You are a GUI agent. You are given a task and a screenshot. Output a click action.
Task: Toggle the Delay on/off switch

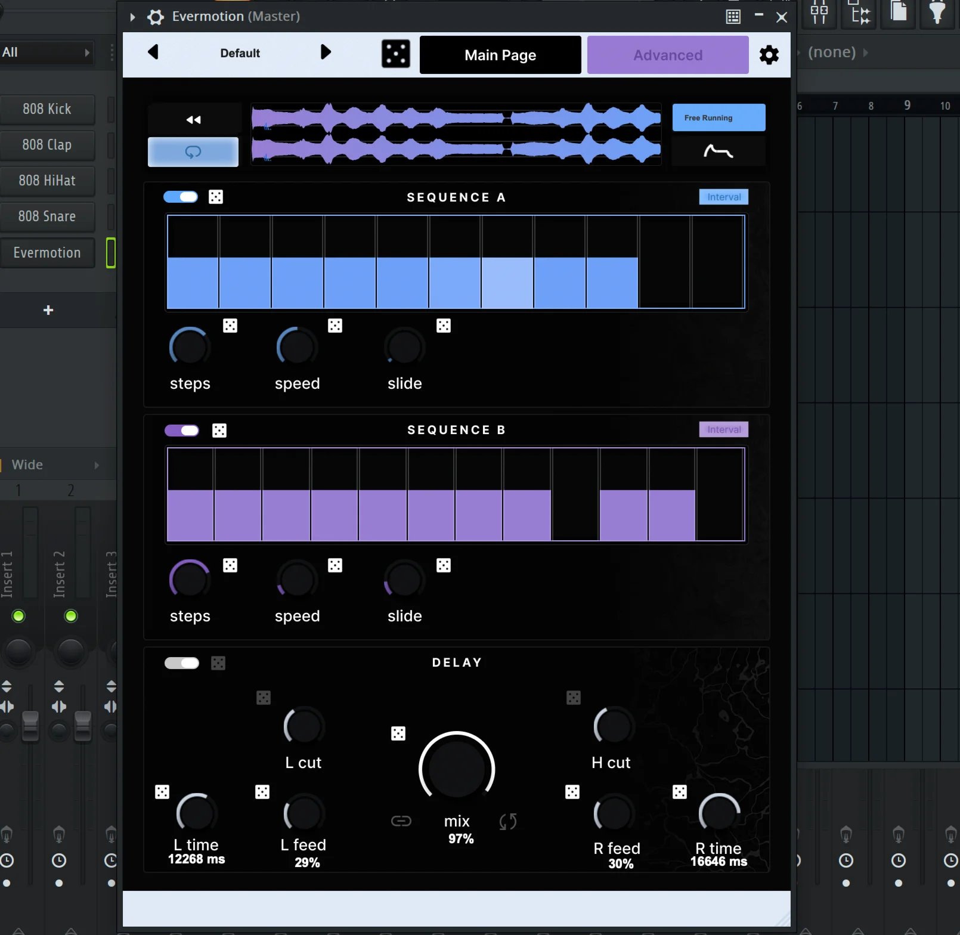coord(182,663)
